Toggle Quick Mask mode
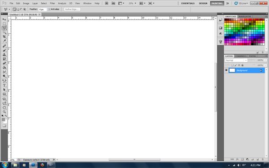The height and width of the screenshot is (168, 269). [4, 126]
